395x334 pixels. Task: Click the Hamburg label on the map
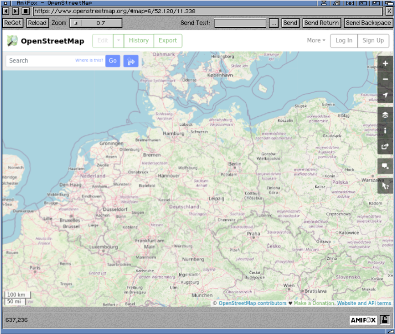coord(174,133)
